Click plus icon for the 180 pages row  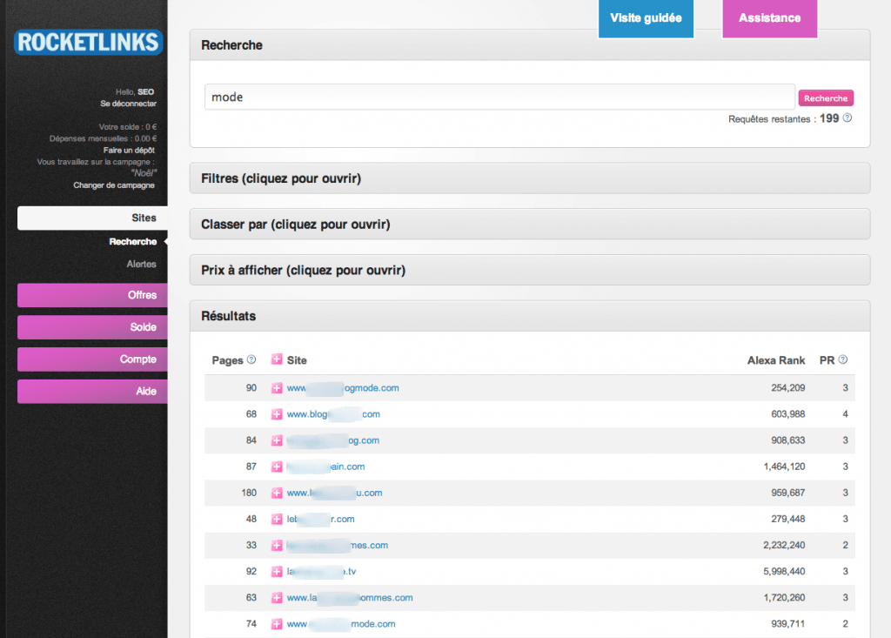click(x=277, y=493)
